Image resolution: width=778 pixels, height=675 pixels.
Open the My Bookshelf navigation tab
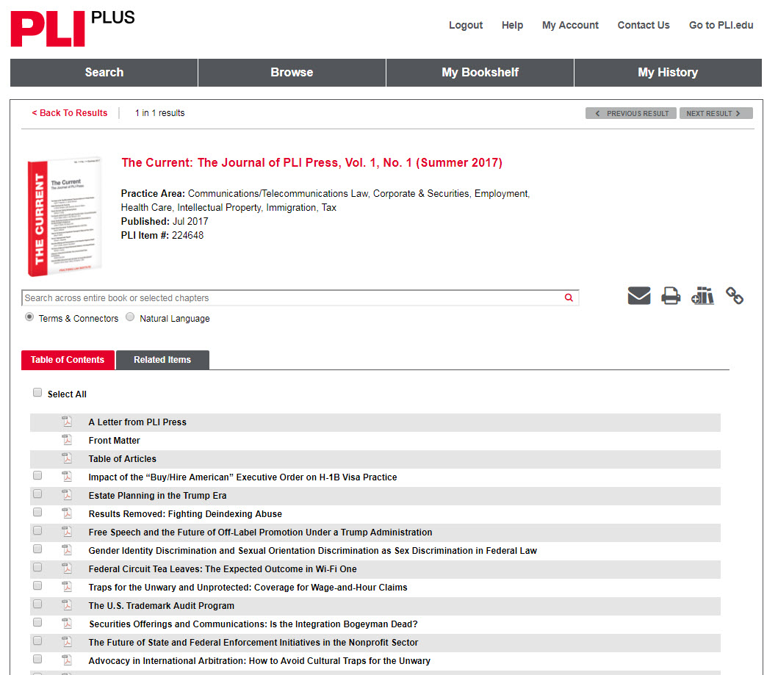pyautogui.click(x=480, y=73)
